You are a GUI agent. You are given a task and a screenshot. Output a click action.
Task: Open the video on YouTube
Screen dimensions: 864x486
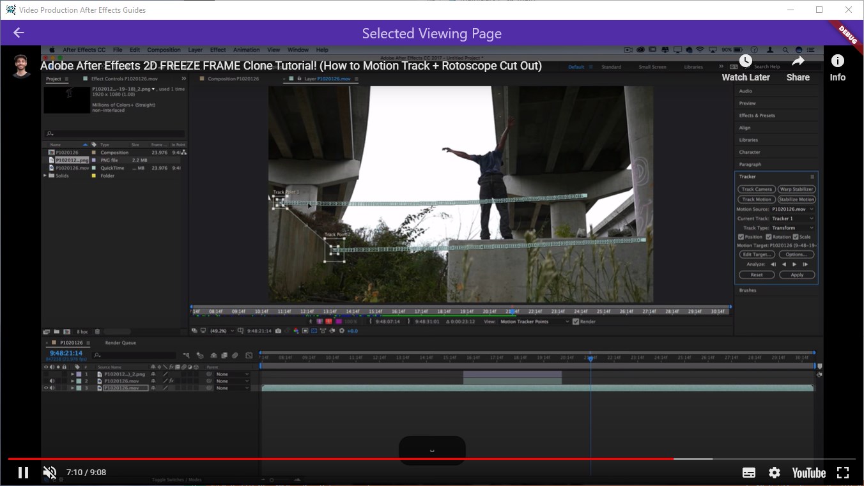click(809, 473)
